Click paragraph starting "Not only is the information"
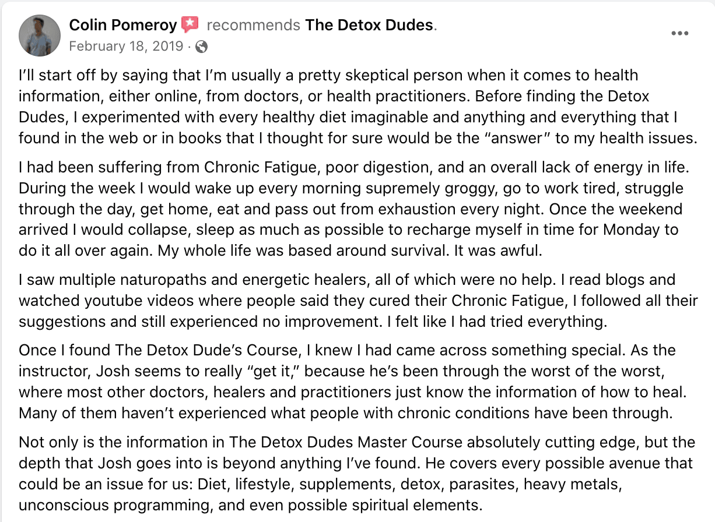Image resolution: width=715 pixels, height=522 pixels. 356,473
